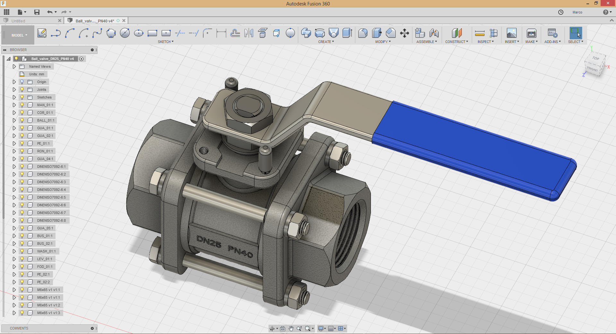Toggle visibility of BALL_01:1 component
The height and width of the screenshot is (334, 616).
click(22, 120)
